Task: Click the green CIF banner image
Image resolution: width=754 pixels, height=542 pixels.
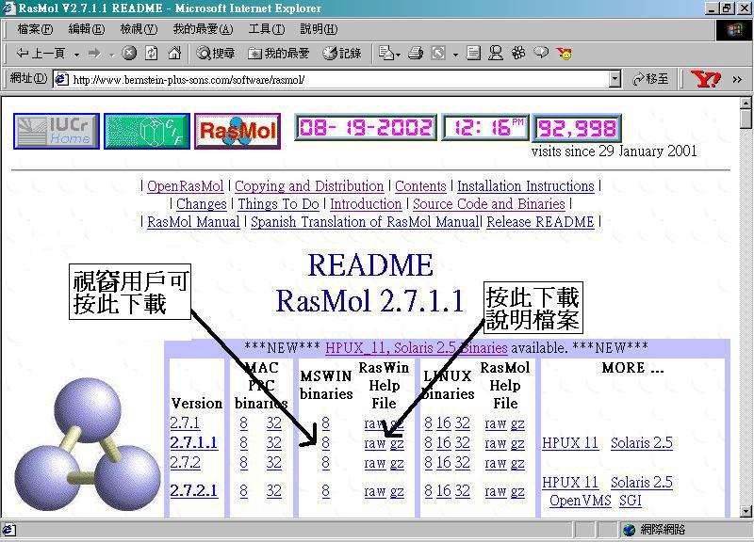Action: click(x=147, y=131)
